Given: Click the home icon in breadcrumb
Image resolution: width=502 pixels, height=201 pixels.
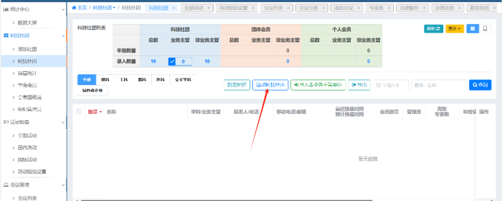Looking at the screenshot, I should click(74, 8).
